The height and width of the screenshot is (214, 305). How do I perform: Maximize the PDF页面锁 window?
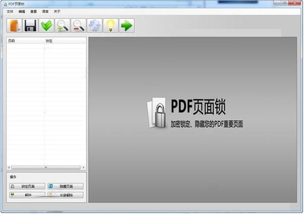click(284, 3)
